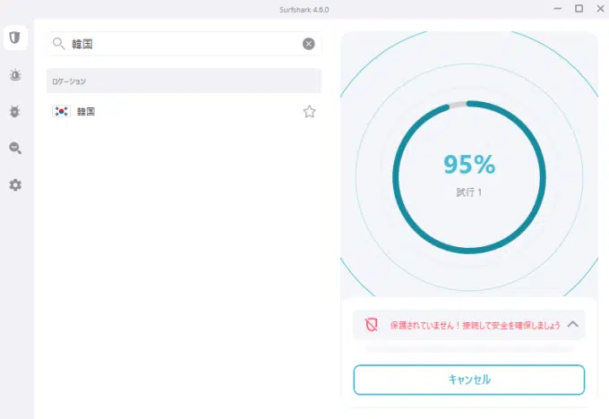Click the ロケーション section header
This screenshot has height=419, width=609.
click(184, 81)
